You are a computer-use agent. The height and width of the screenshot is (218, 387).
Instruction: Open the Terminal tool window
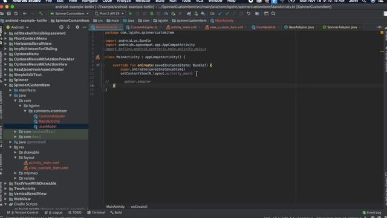pos(96,213)
